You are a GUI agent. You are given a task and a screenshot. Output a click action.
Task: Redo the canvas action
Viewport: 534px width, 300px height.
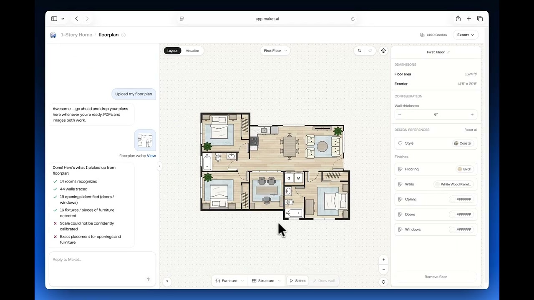(370, 51)
